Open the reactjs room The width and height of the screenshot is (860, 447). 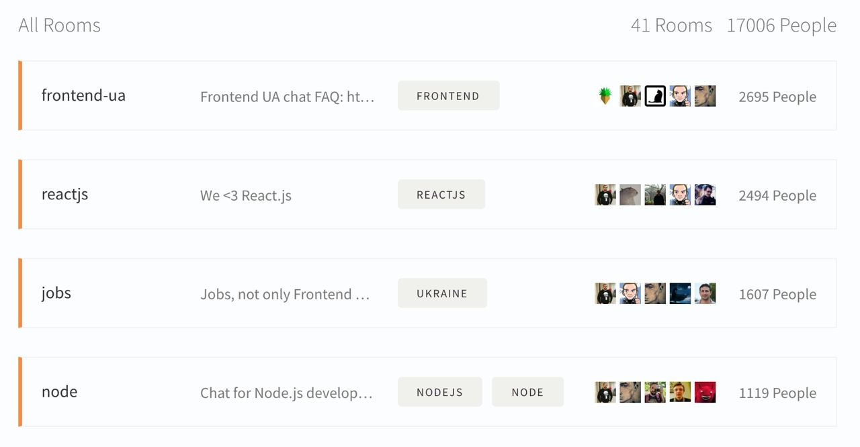click(64, 195)
